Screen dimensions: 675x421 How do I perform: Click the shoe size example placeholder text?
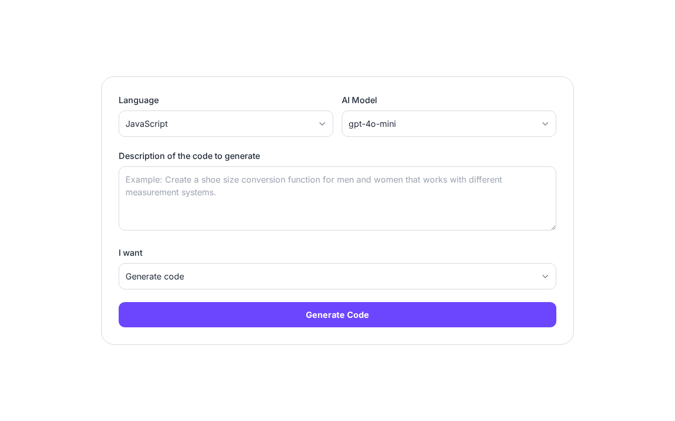coord(313,179)
